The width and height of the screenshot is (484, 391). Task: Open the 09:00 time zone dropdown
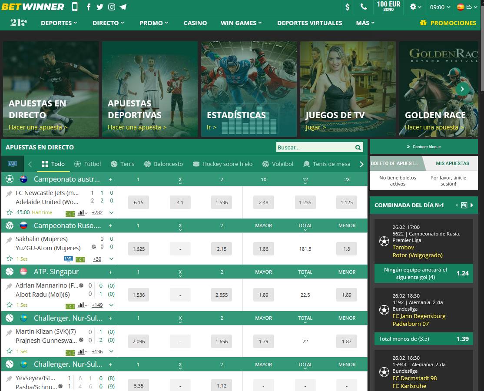440,7
